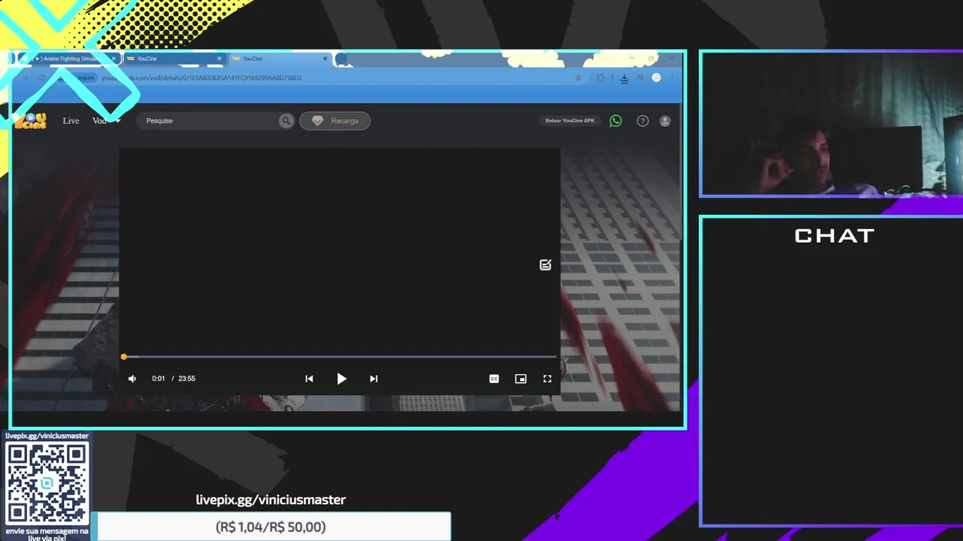Close the Anime Fighting Simulator tab
Image resolution: width=963 pixels, height=541 pixels.
click(x=114, y=59)
